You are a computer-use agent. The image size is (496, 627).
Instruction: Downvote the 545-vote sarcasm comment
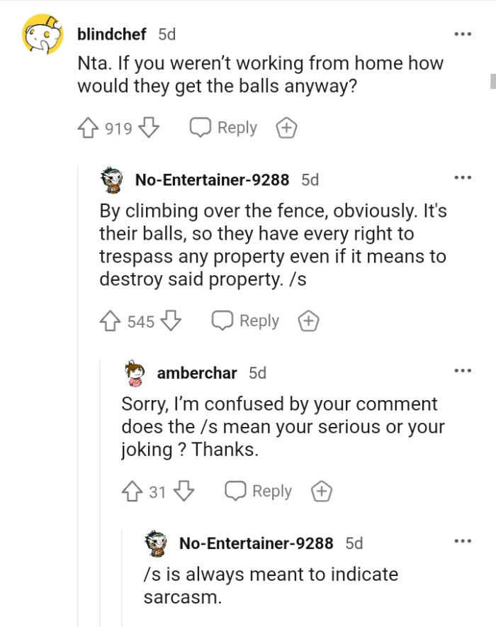tap(171, 321)
